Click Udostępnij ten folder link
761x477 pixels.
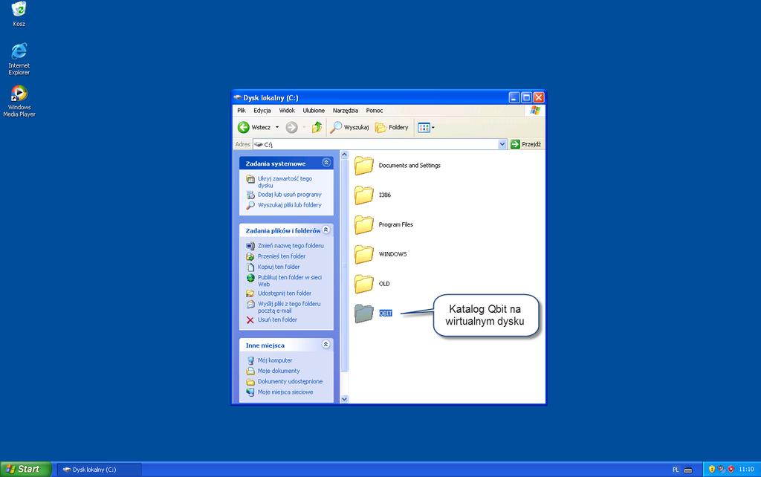[x=285, y=293]
